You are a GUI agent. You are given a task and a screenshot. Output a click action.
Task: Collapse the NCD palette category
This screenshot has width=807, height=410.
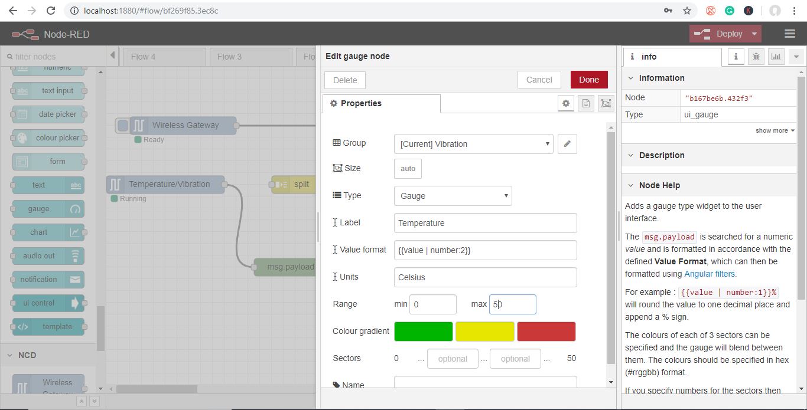pos(47,355)
